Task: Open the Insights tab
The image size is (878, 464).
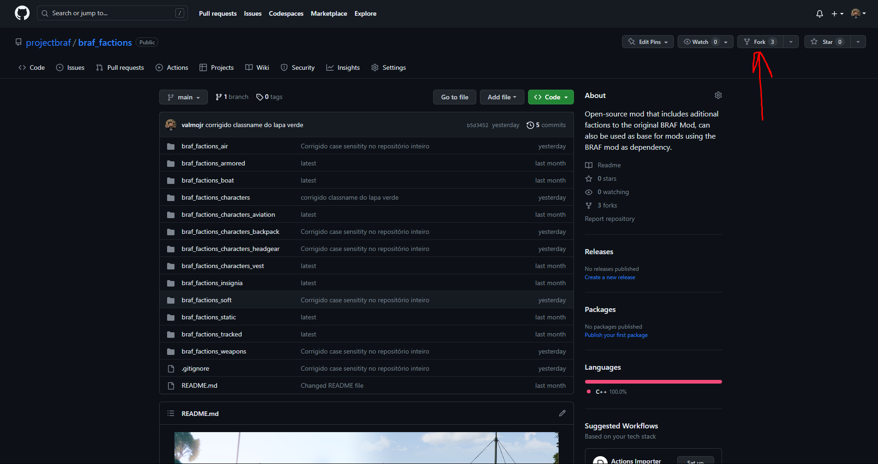Action: click(343, 67)
